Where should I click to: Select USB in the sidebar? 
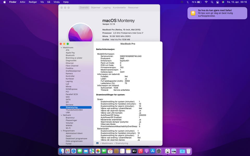tap(68, 113)
